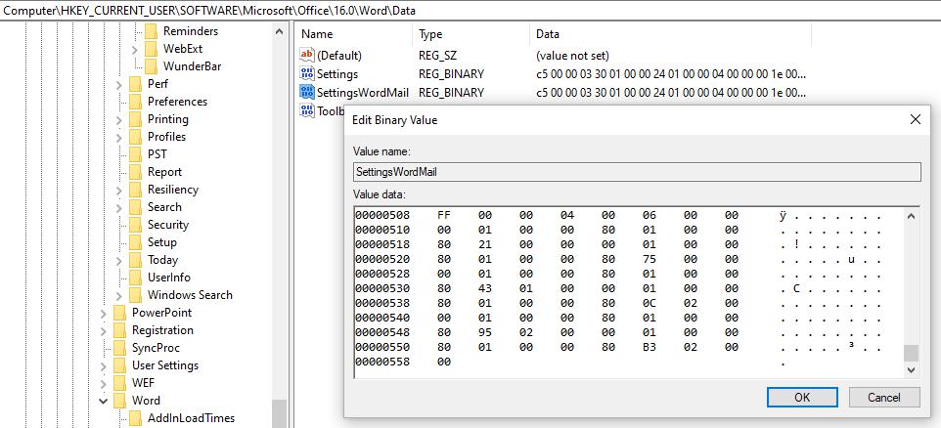
Task: Select the WunderBar folder icon
Action: 151,66
